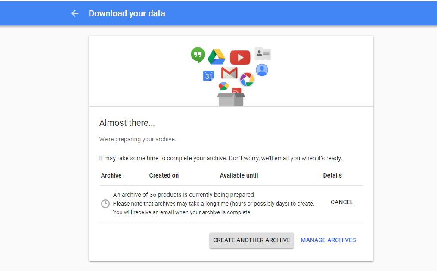Click the Gmail envelope icon
437x271 pixels.
pos(229,73)
